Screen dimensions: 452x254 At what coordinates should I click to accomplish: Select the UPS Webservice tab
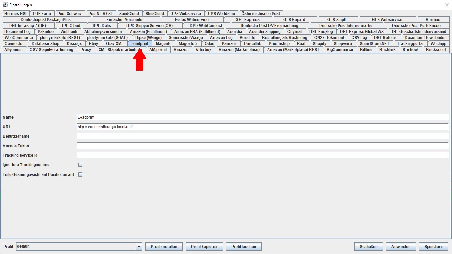point(186,14)
